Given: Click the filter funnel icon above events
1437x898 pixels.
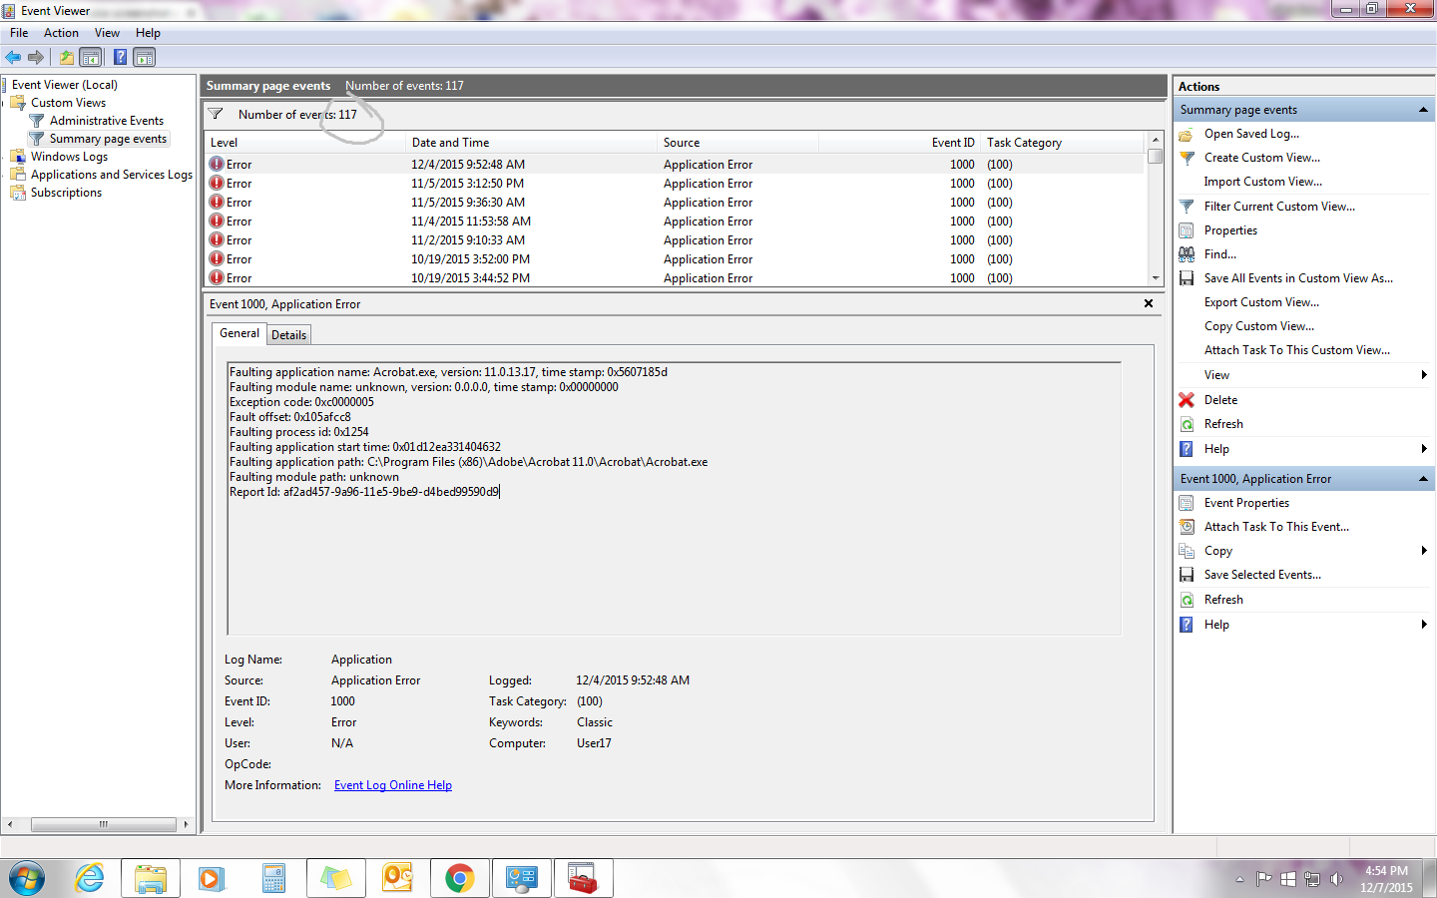Looking at the screenshot, I should pos(216,114).
